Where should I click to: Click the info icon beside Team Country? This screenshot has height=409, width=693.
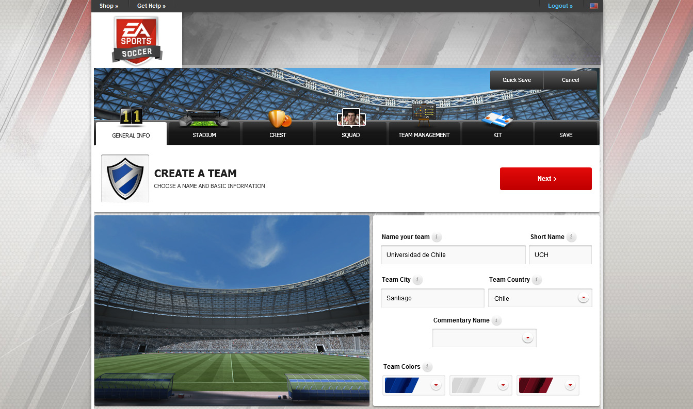tap(537, 280)
